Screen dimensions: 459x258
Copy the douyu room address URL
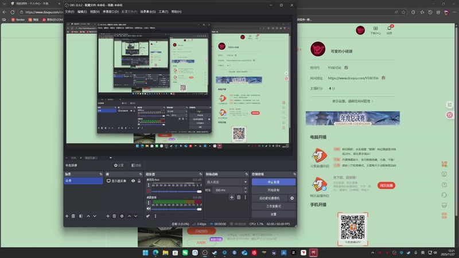point(383,78)
